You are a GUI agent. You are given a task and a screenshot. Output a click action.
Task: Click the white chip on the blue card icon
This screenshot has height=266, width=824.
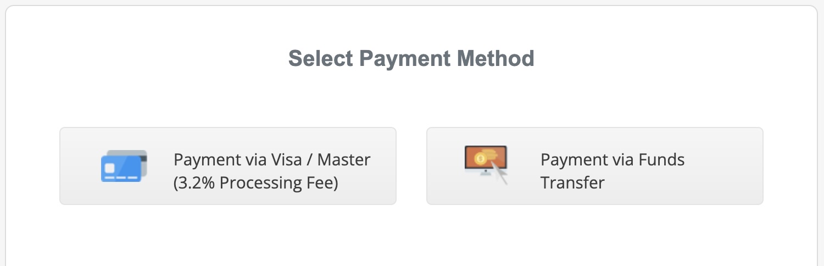109,168
